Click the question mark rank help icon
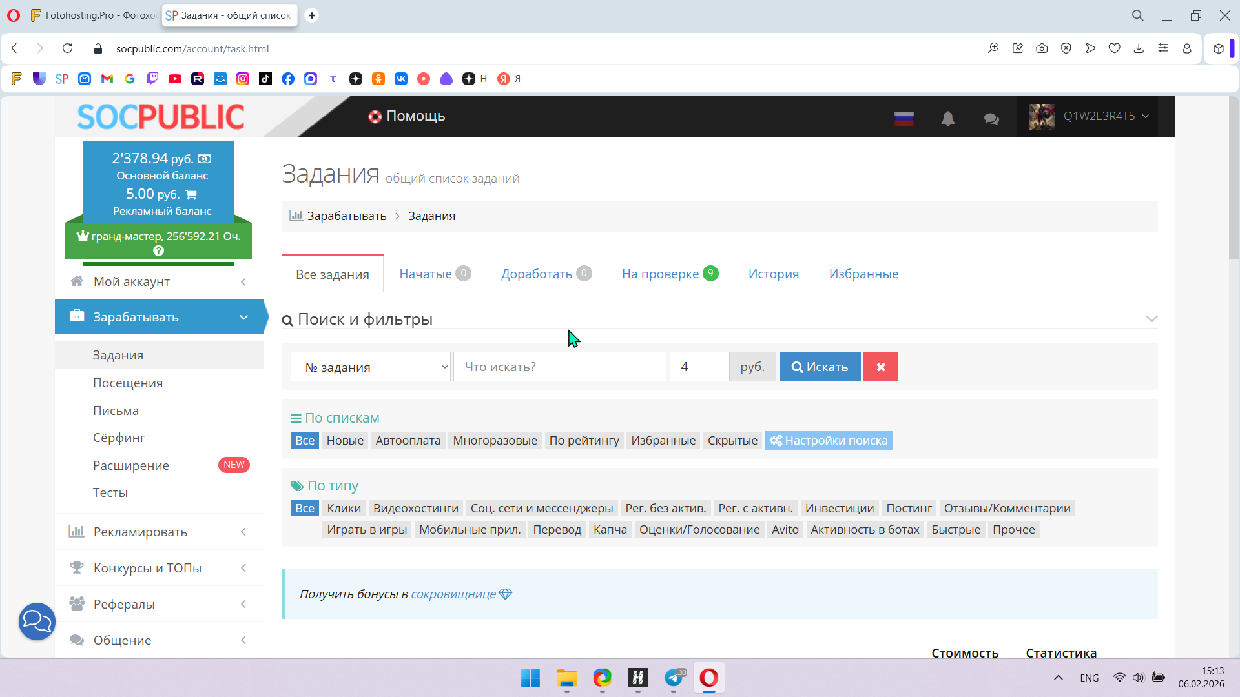This screenshot has height=697, width=1240. [158, 251]
